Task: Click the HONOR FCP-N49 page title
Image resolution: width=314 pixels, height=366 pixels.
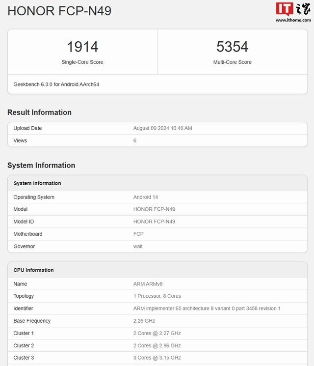Action: click(59, 11)
